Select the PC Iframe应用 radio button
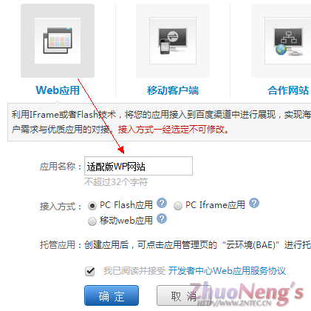 [x=178, y=206]
